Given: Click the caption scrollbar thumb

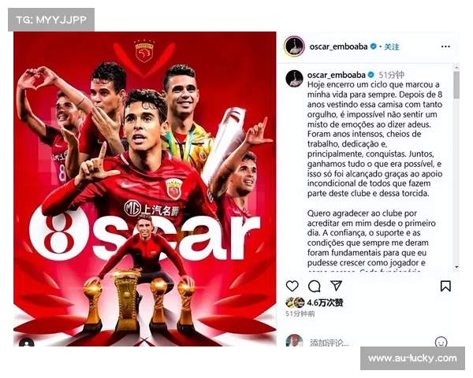Looking at the screenshot, I should click(456, 85).
